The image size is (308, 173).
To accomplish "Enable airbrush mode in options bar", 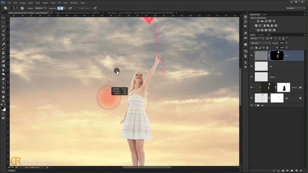I will click(x=70, y=8).
